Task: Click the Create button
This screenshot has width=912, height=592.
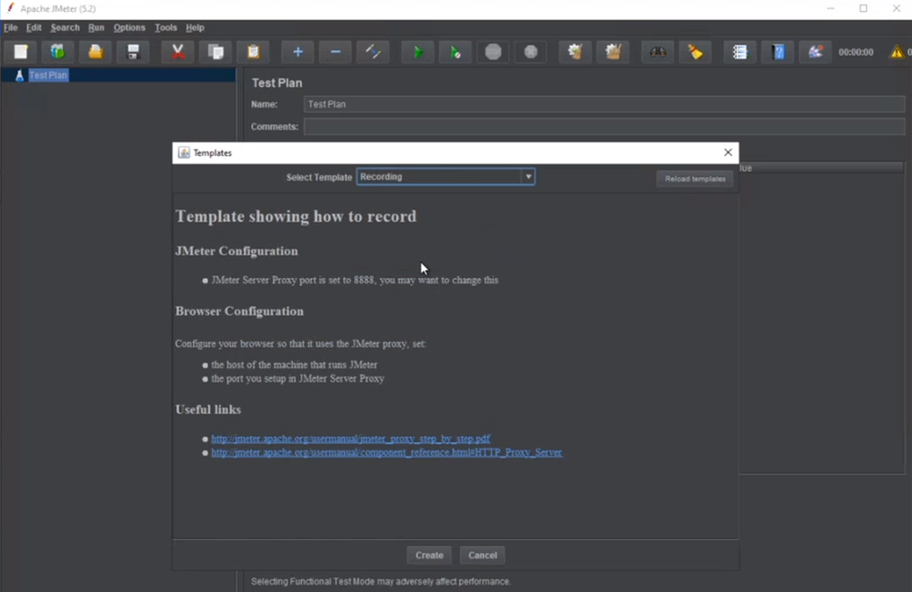Action: (429, 555)
